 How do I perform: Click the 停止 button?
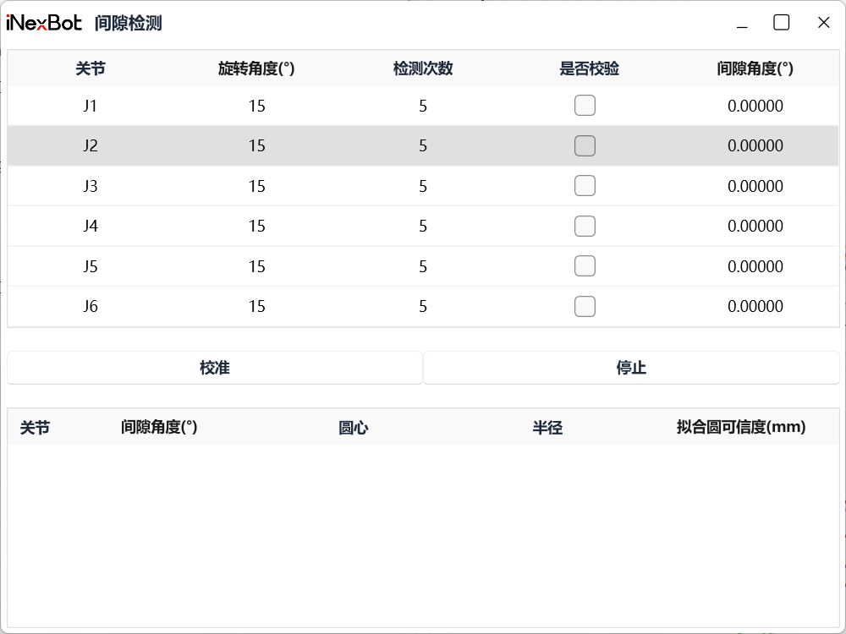click(x=631, y=368)
